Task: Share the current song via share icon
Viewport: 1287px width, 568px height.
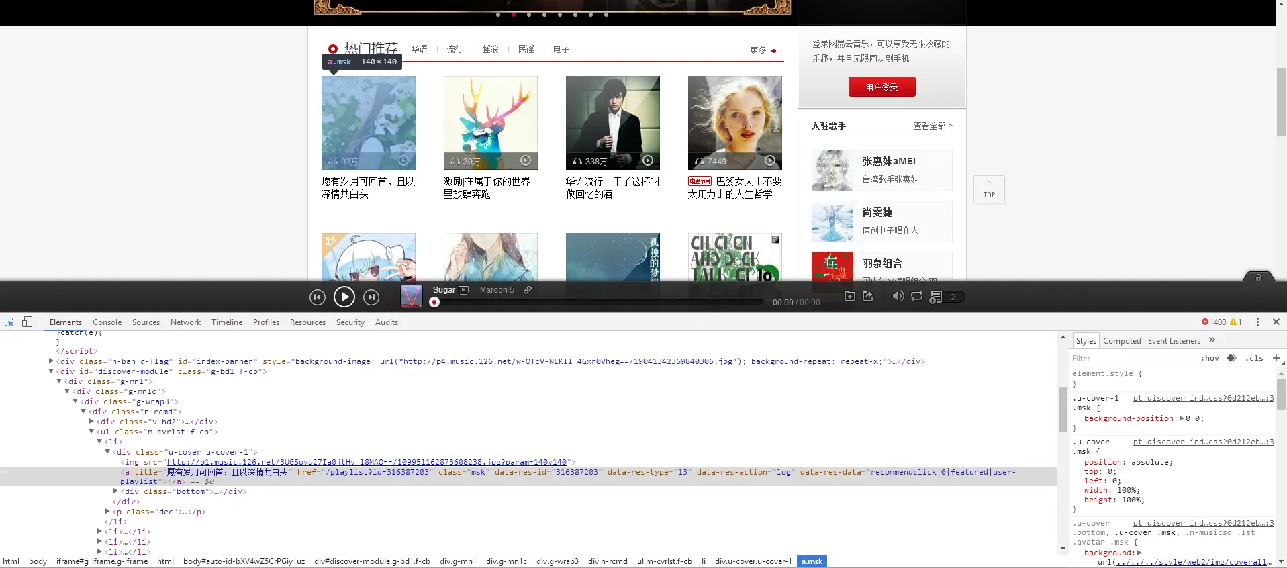Action: tap(867, 296)
